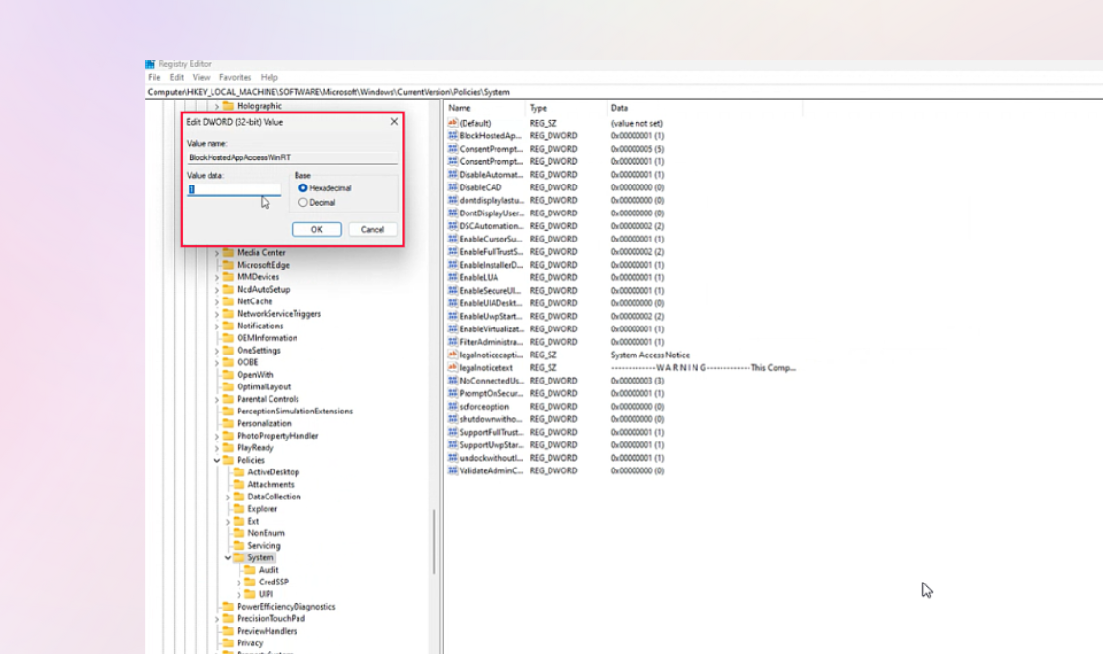Screen dimensions: 1103x654
Task: Click the DisableCAD DWORD value icon
Action: (452, 187)
